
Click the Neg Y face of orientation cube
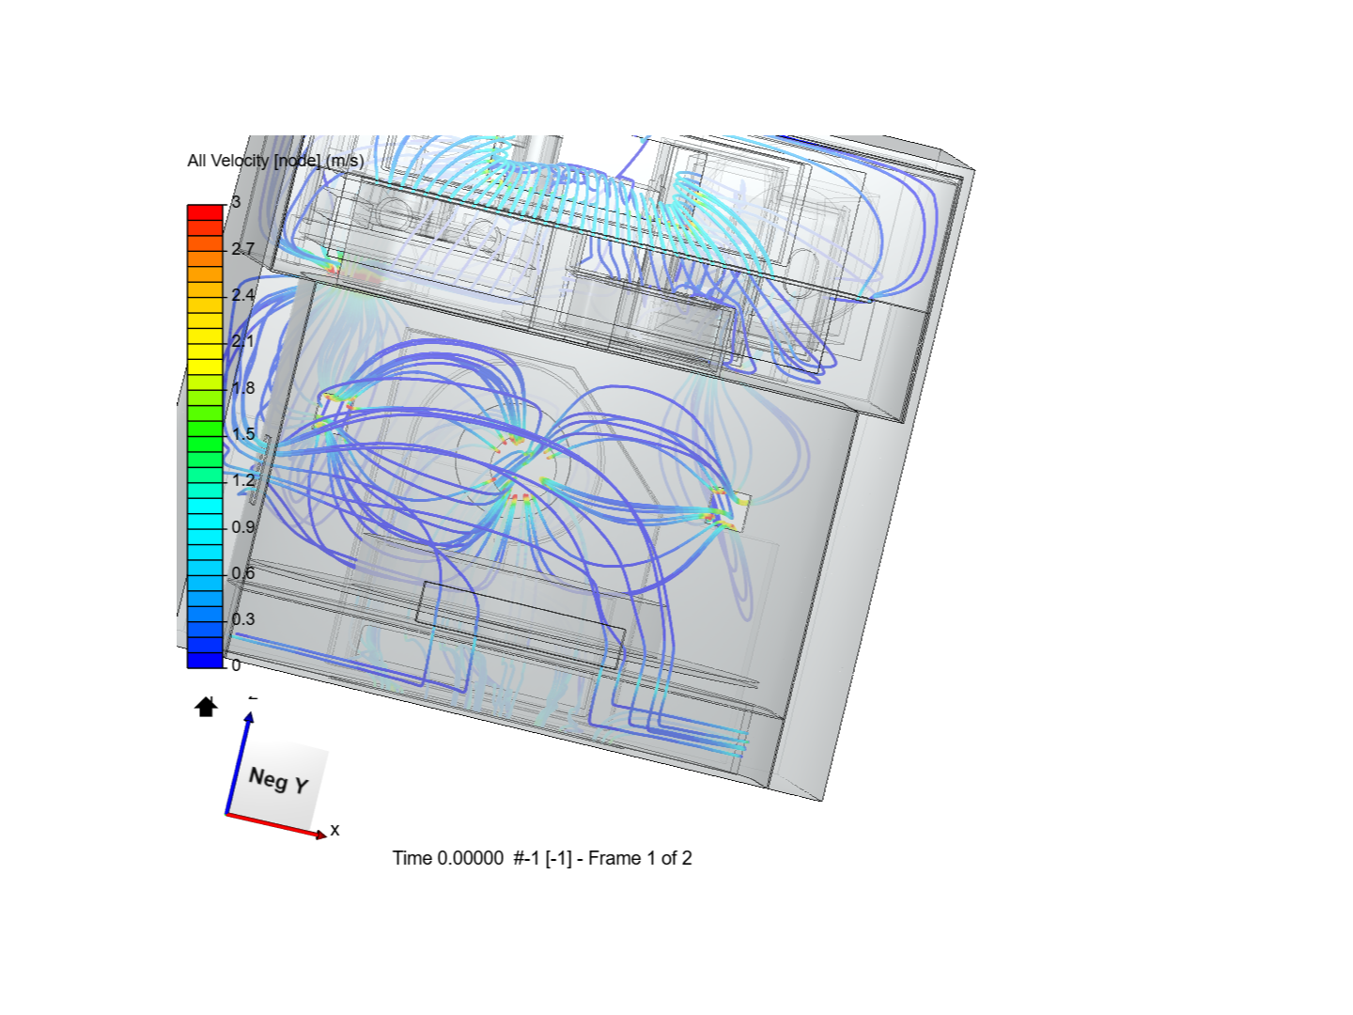point(280,781)
